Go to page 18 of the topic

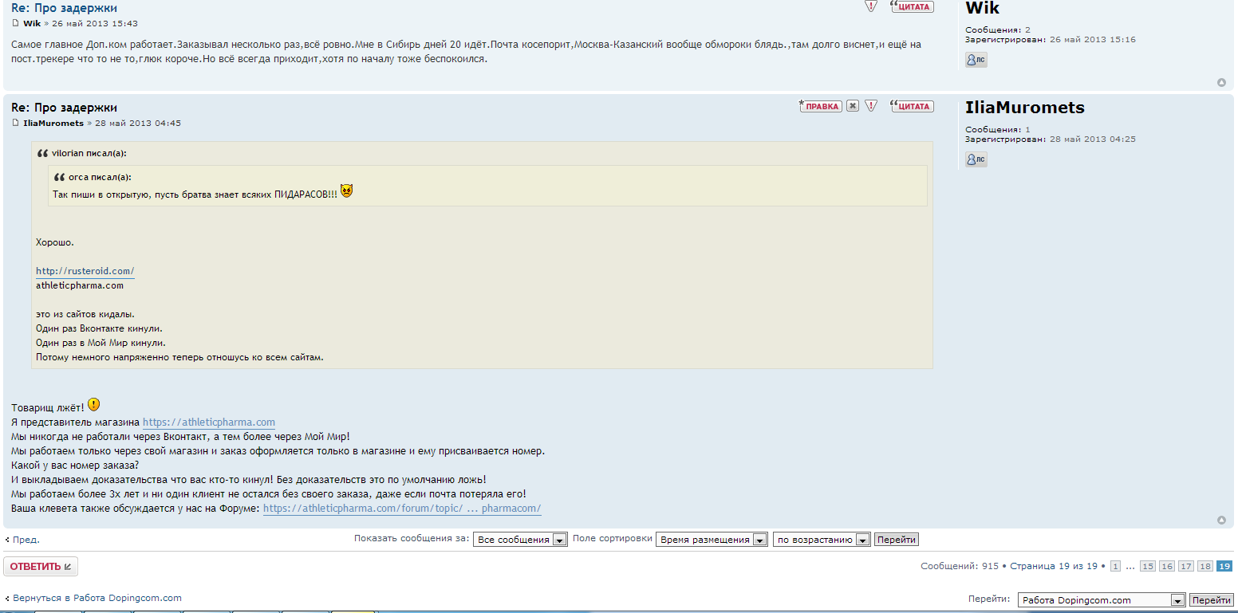(1205, 566)
